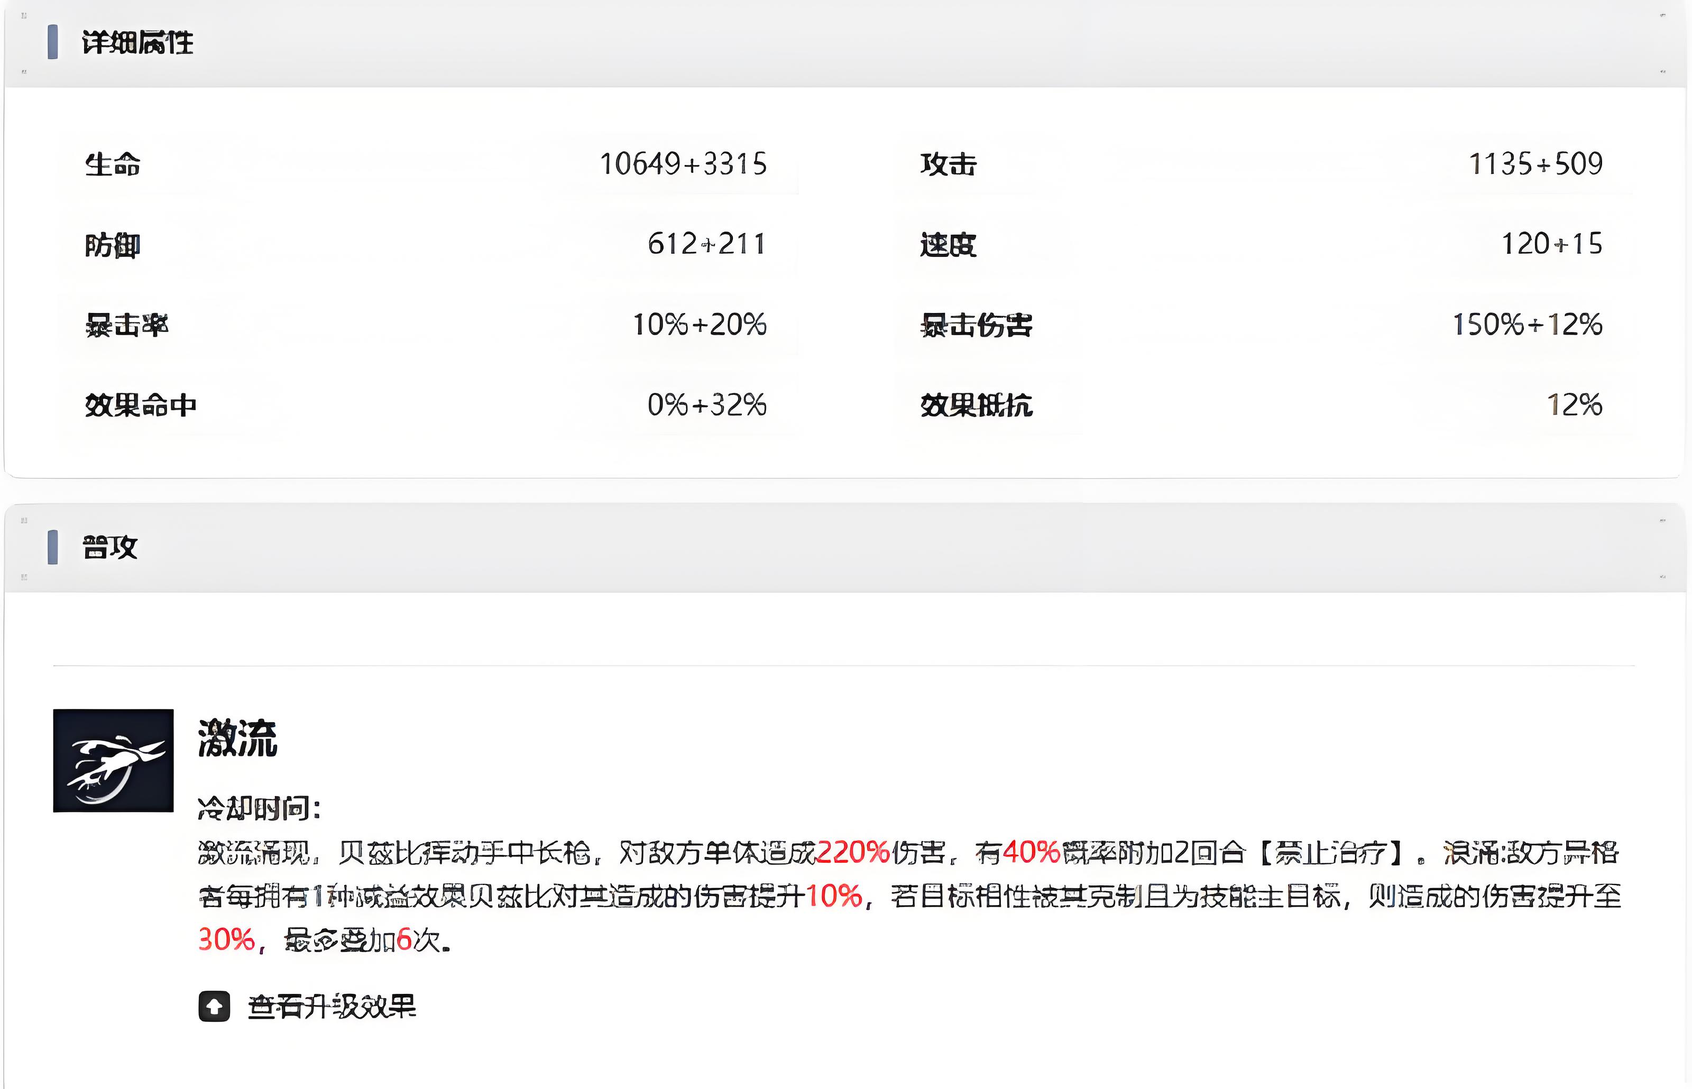
Task: Click the 激流 skill icon thumbnail
Action: [x=113, y=760]
